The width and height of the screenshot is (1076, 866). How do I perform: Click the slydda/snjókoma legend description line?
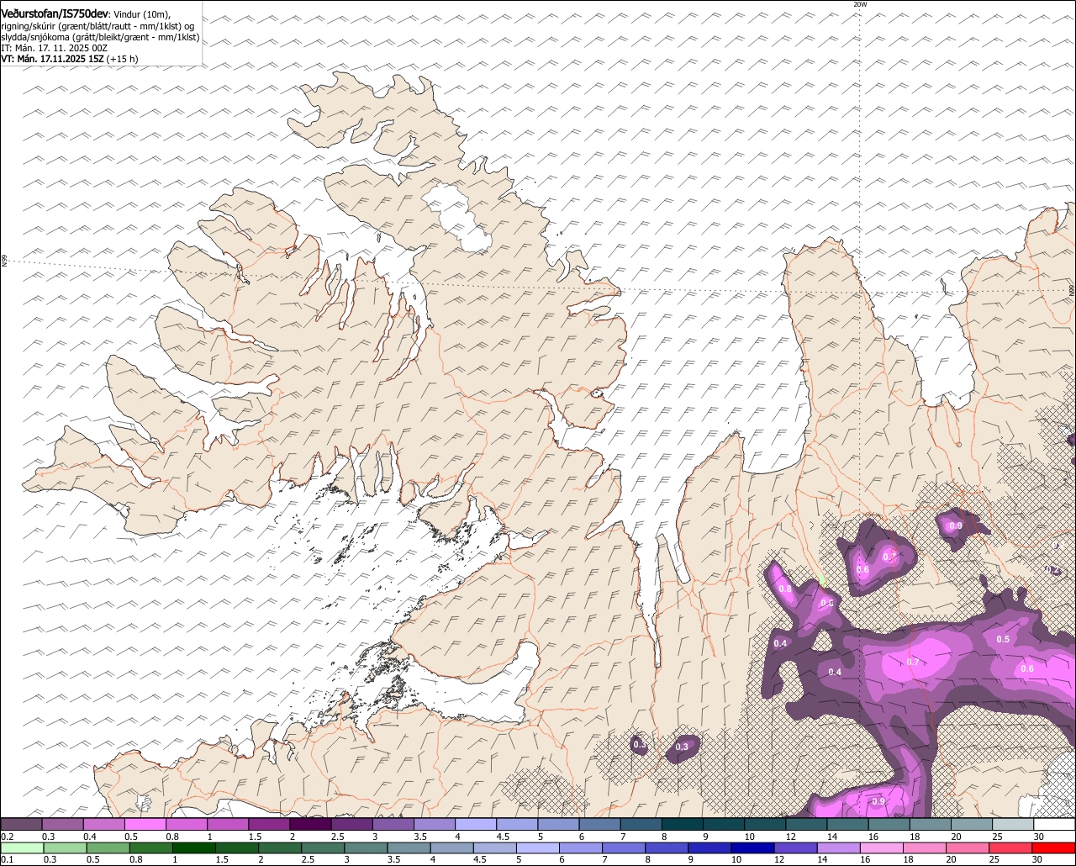point(100,37)
